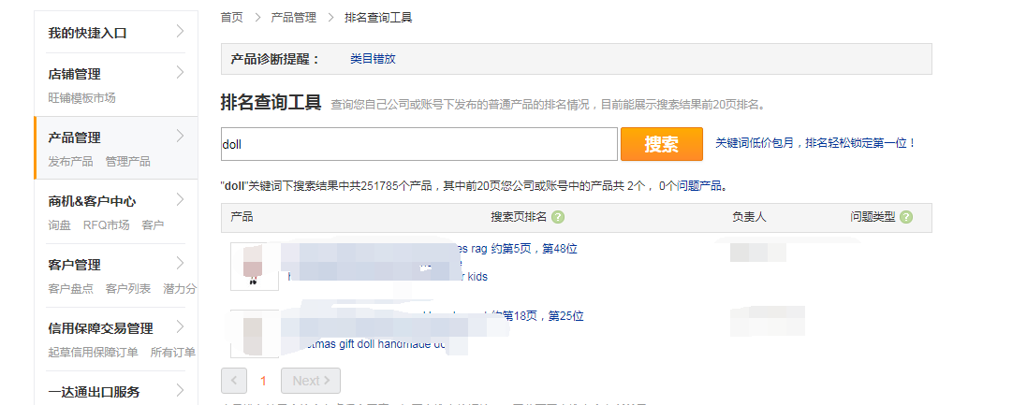Expand the 客户管理 section arrow
The height and width of the screenshot is (405, 1012).
coord(180,263)
